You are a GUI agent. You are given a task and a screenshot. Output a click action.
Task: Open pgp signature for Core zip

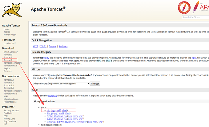click(53, 110)
